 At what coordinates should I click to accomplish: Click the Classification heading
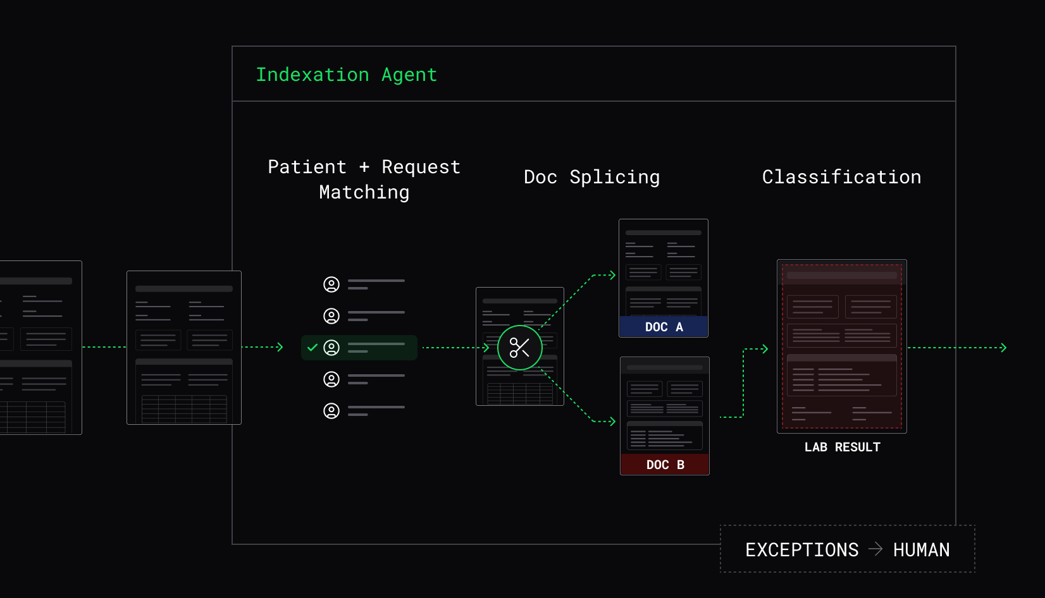[842, 177]
